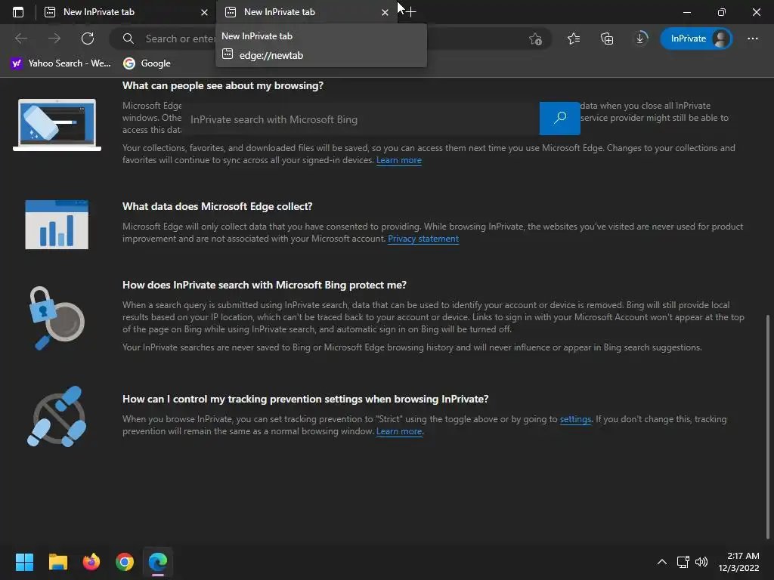774x580 pixels.
Task: Go forward using the forward arrow
Action: click(x=54, y=39)
